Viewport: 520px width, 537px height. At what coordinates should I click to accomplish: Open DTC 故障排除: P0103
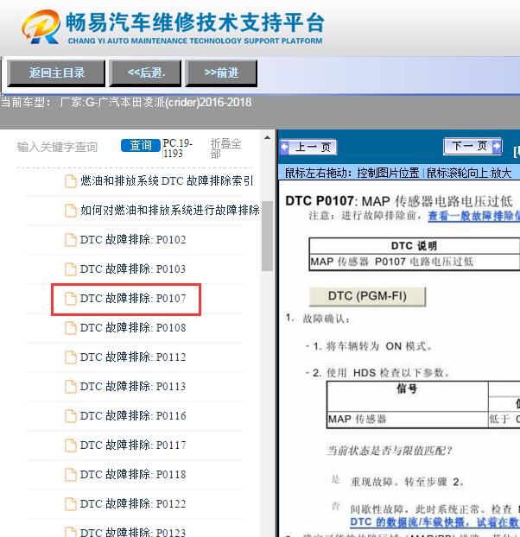pyautogui.click(x=133, y=269)
